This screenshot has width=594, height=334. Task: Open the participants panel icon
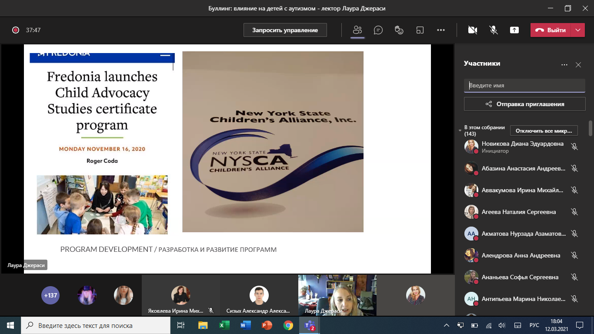357,30
